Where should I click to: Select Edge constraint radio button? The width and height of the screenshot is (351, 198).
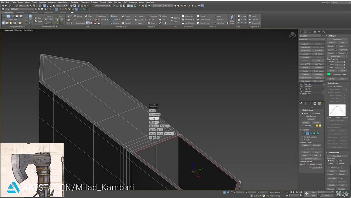(337, 161)
